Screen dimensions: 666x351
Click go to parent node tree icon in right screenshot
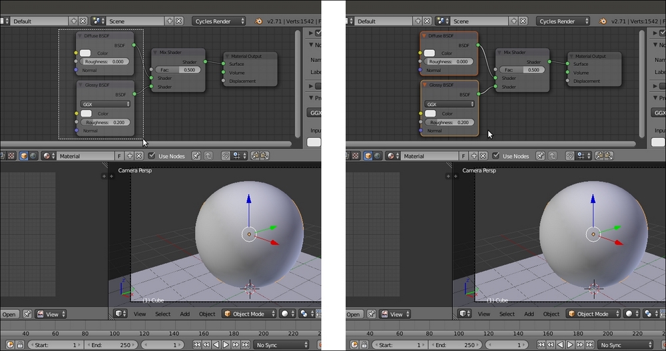552,156
